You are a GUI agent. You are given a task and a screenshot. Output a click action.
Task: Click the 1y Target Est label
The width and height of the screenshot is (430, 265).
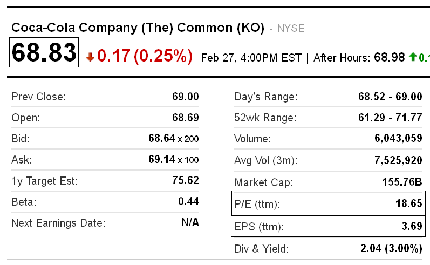[x=45, y=181]
